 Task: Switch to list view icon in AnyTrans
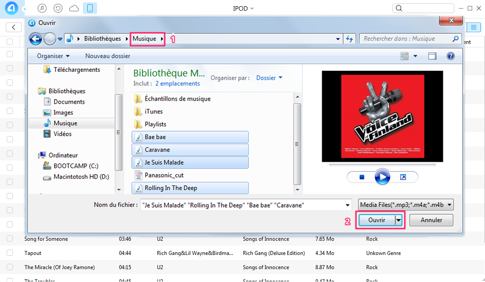[x=473, y=27]
